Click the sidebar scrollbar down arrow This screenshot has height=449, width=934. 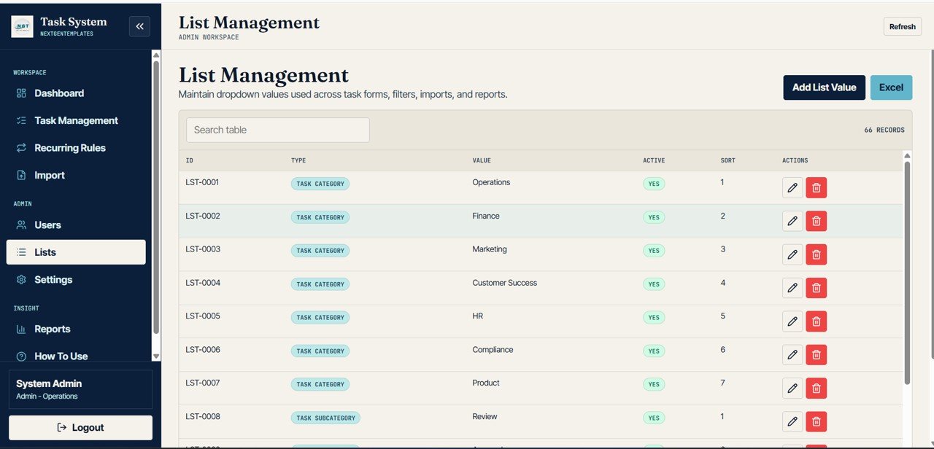pos(156,356)
